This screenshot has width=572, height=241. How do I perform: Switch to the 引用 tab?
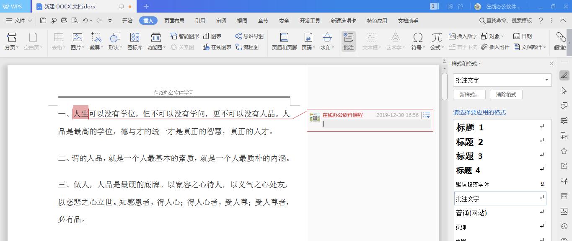click(200, 21)
